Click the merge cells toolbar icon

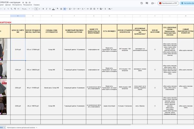(x=65, y=9)
